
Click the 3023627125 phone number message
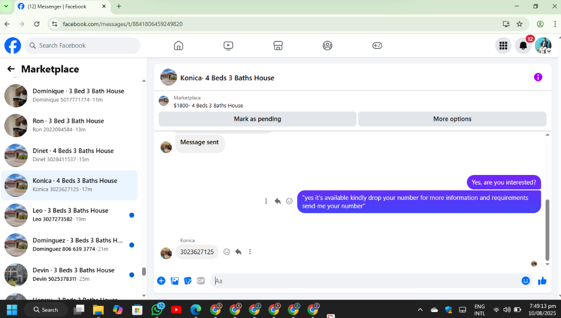(197, 252)
